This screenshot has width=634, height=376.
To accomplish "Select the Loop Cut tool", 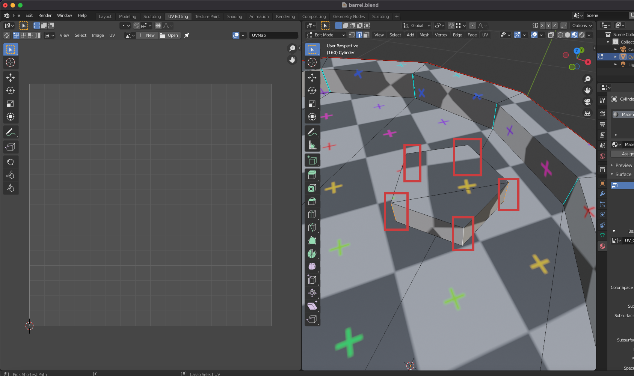I will click(x=312, y=214).
